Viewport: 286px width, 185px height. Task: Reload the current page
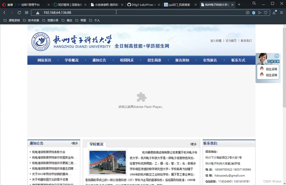pyautogui.click(x=19, y=13)
